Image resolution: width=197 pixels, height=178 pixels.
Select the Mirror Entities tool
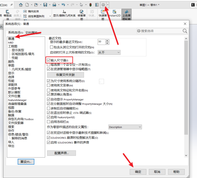pos(31,11)
